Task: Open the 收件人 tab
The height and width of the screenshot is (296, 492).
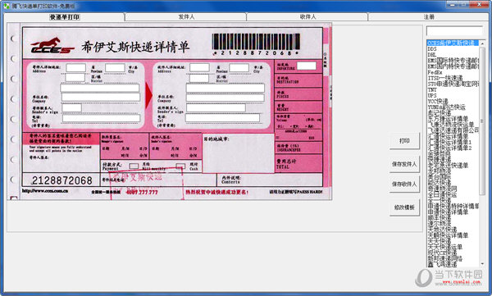Action: point(307,17)
